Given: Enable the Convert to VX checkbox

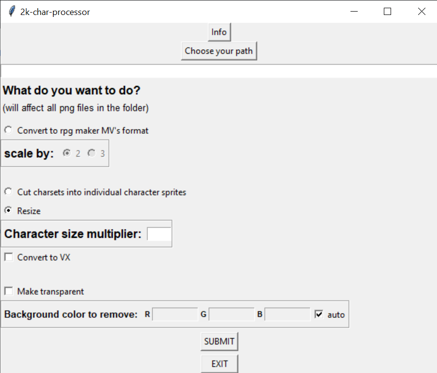Looking at the screenshot, I should point(8,257).
